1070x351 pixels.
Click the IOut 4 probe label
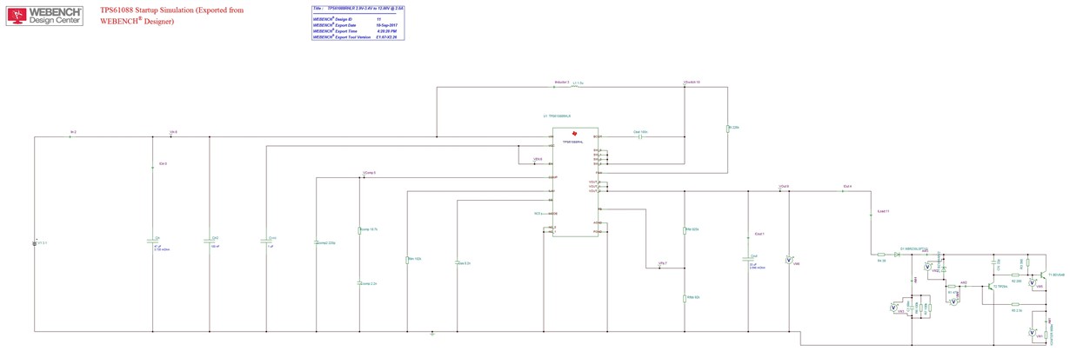tap(847, 186)
